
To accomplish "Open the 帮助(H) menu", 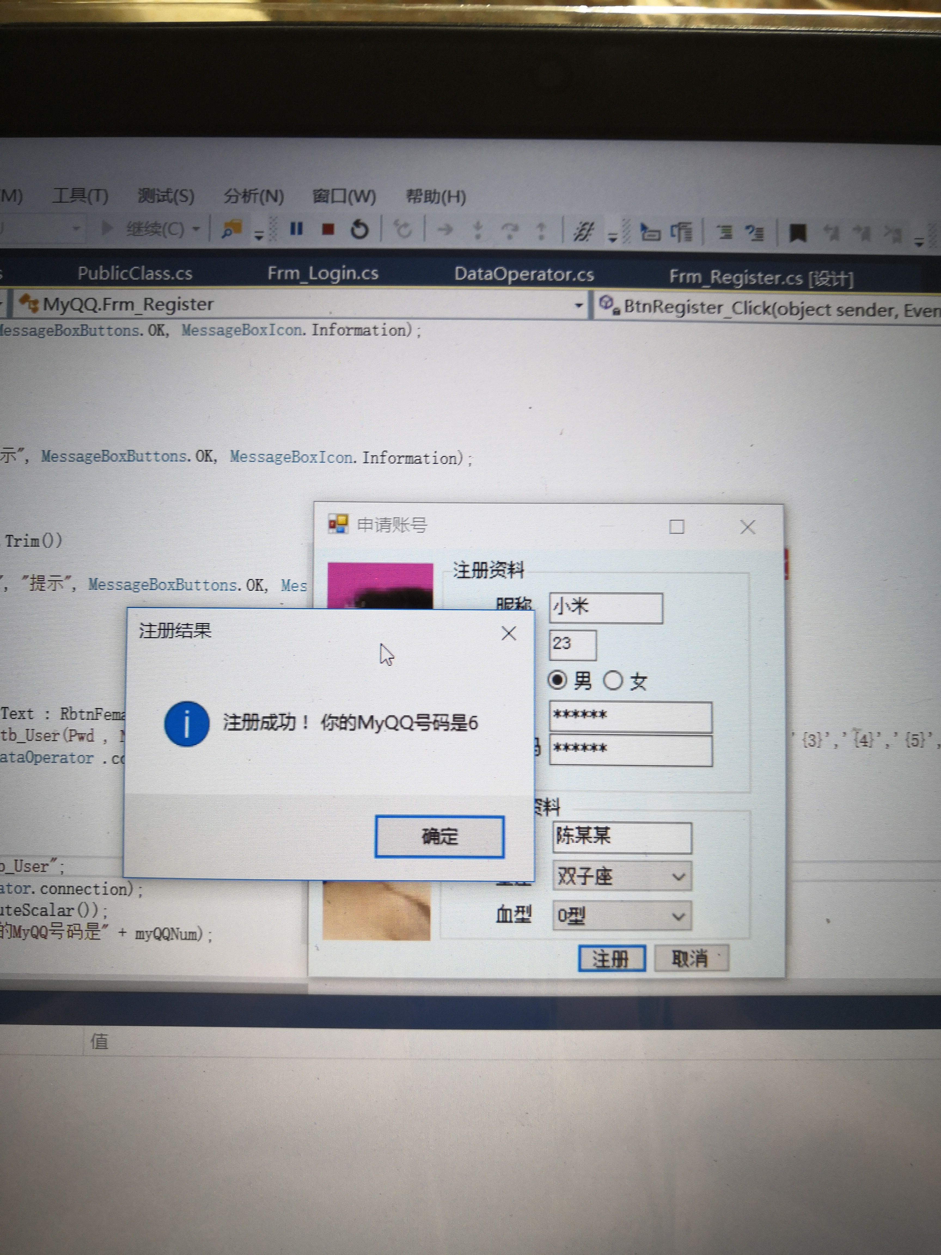I will point(436,197).
